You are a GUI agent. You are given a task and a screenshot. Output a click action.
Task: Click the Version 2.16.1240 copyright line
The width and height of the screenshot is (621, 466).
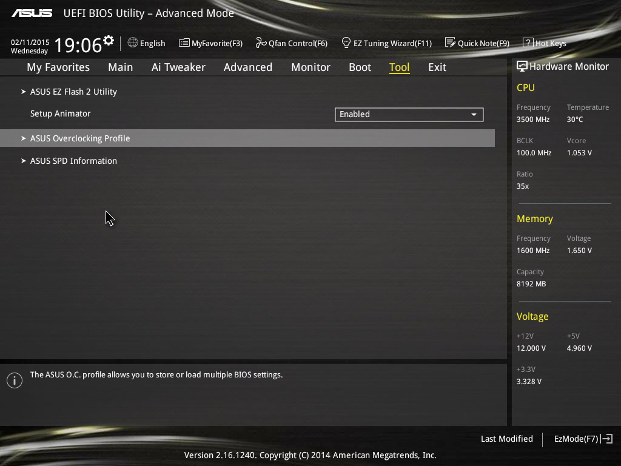pos(310,455)
